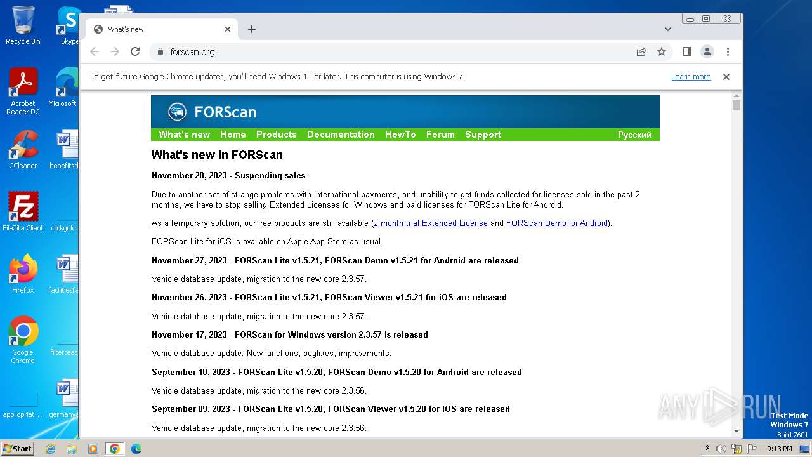Image resolution: width=812 pixels, height=457 pixels.
Task: Open Action Center flag icon
Action: pos(751,449)
